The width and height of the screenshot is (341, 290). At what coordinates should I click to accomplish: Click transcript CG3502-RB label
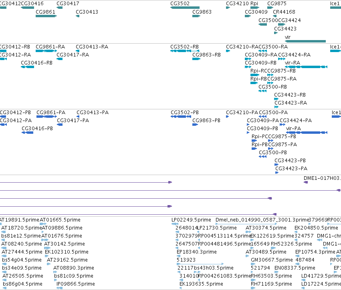[x=184, y=47]
